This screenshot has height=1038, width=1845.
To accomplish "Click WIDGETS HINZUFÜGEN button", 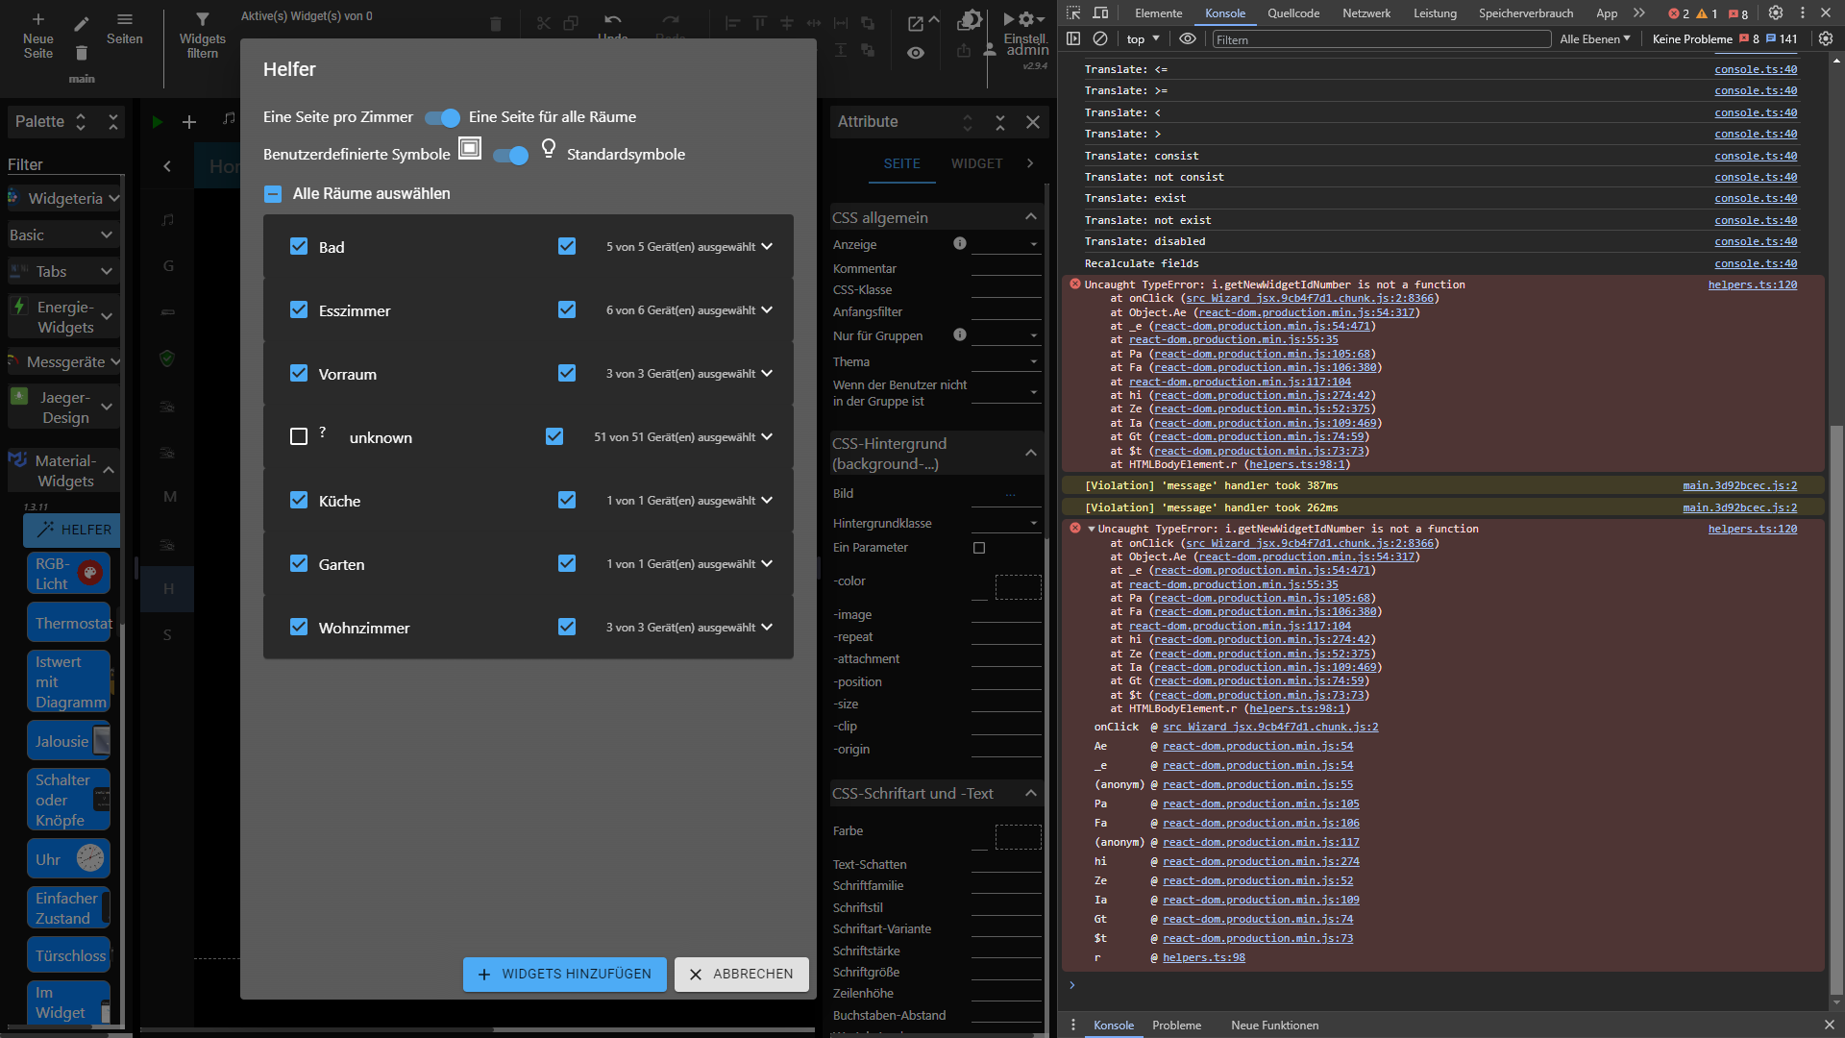I will pos(565,975).
